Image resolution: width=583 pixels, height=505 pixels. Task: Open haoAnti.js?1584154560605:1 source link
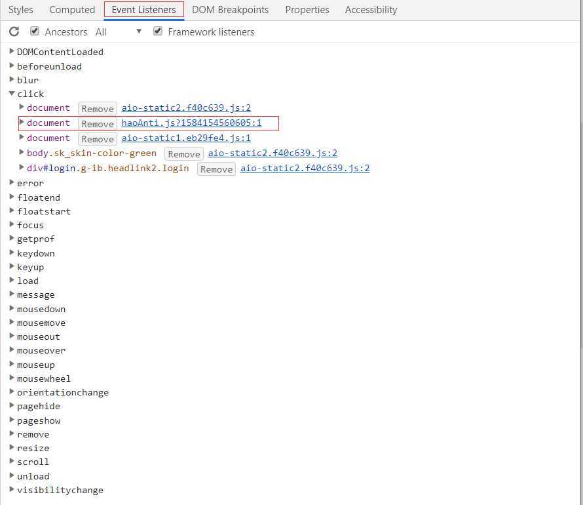pyautogui.click(x=191, y=123)
